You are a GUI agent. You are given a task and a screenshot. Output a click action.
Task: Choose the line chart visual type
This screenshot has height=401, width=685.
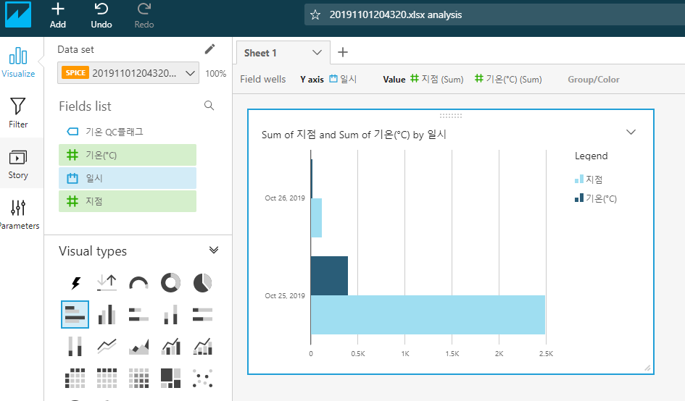pos(107,346)
